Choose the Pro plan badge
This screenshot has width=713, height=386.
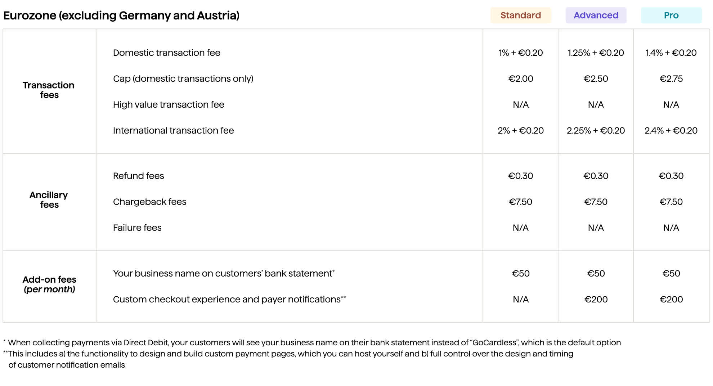point(671,15)
